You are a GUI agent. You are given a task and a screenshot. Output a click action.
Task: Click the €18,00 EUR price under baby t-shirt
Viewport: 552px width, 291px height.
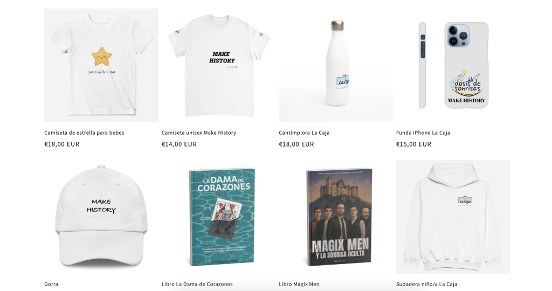[x=62, y=144]
